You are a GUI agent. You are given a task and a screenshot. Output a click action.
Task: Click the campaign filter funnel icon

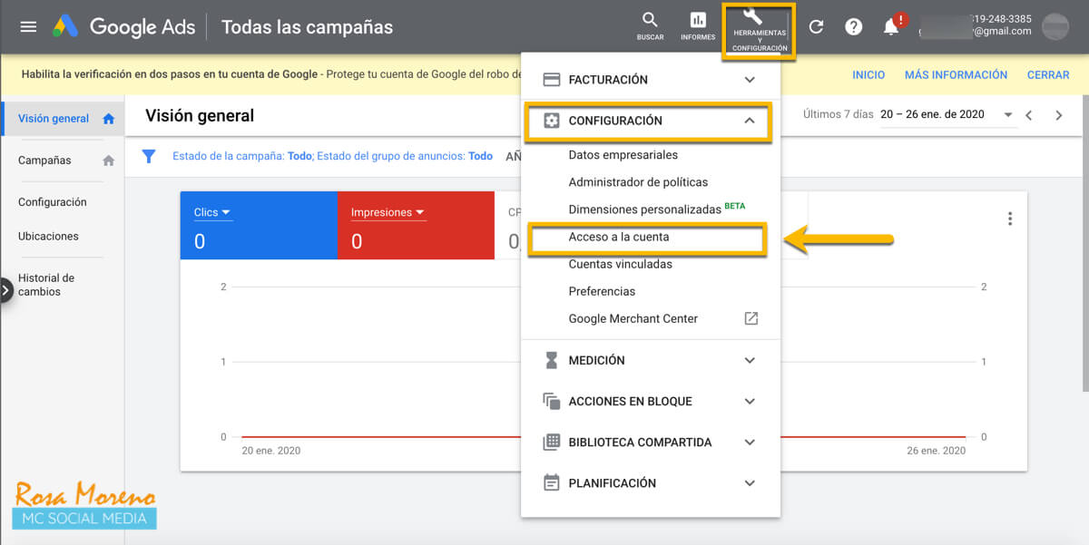pos(149,156)
